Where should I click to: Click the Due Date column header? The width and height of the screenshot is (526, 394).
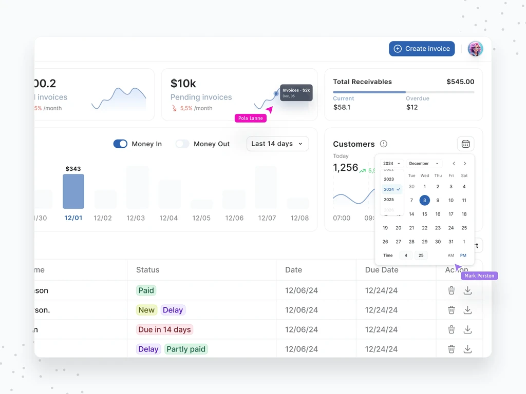[x=382, y=270]
